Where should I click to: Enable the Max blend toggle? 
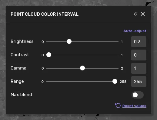[x=138, y=95]
